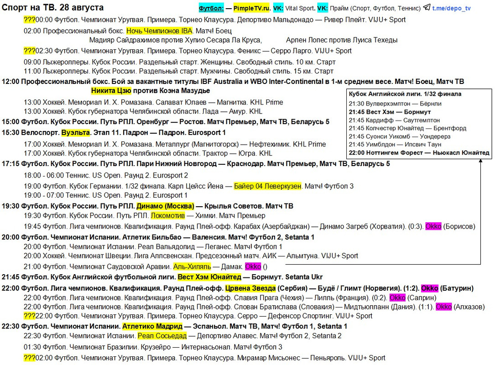Select 17:00 Металлург (Магнитогорск) — Нефтехимик row
The image size is (495, 365).
tap(175, 144)
